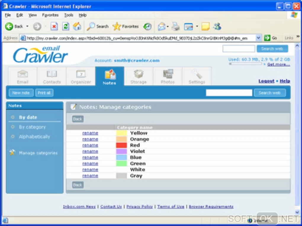Open the Settings tab
Viewport: 302px width, 226px height.
[197, 76]
